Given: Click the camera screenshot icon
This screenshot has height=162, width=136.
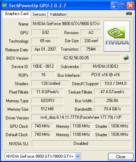Looking at the screenshot, I should (x=129, y=14).
